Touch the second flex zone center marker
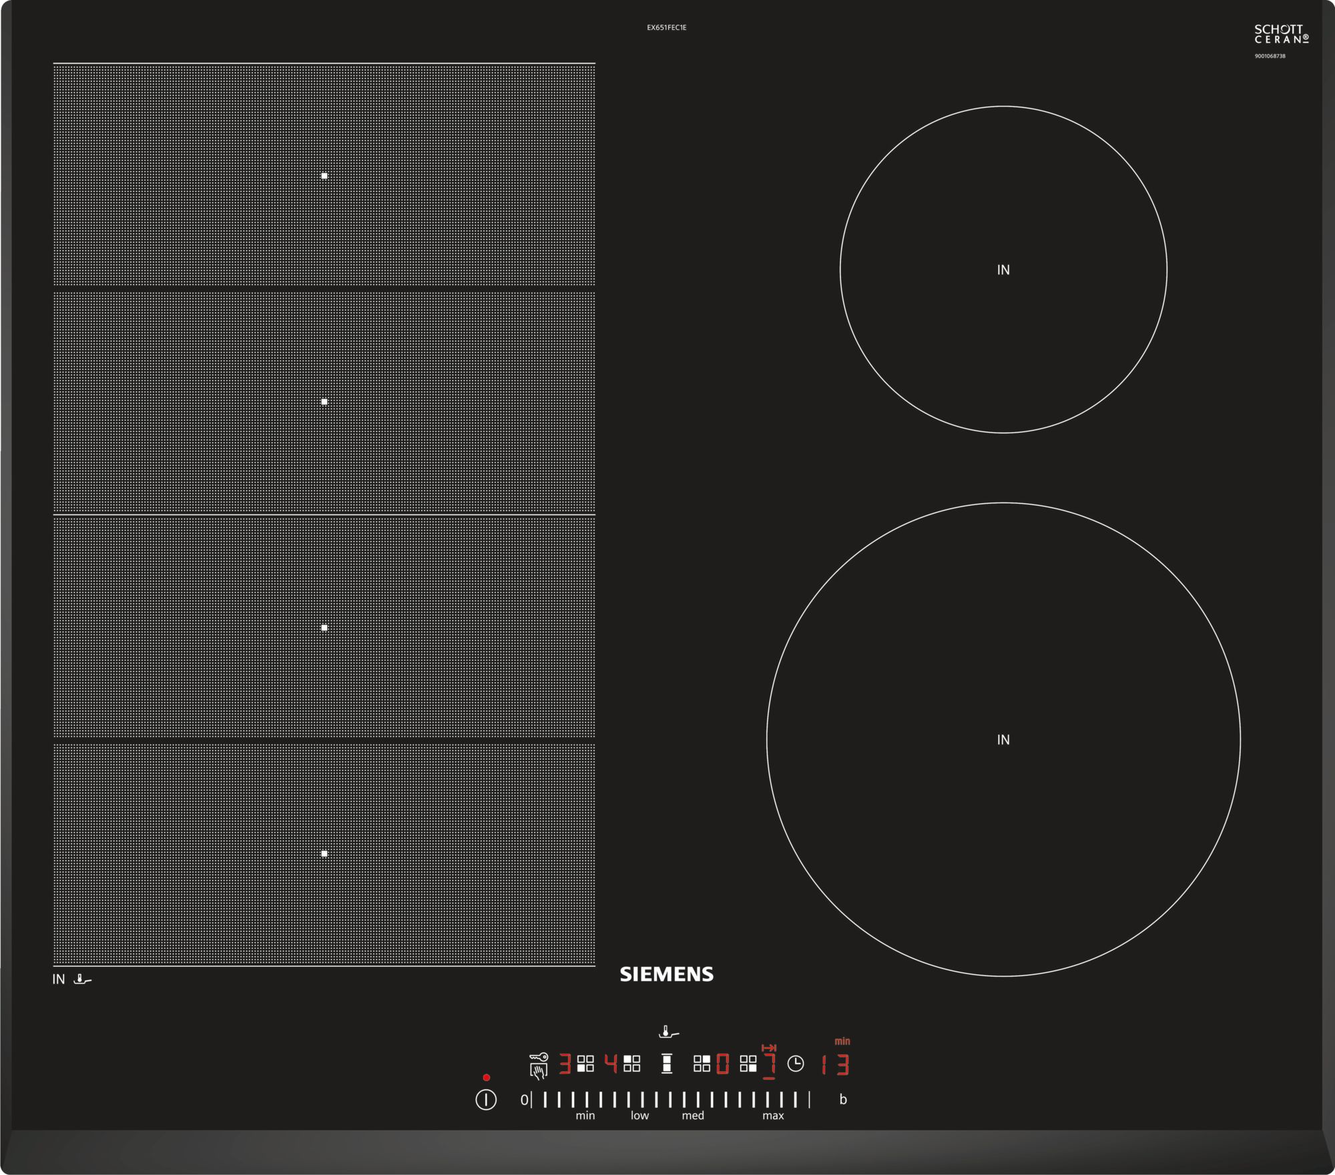 coord(324,402)
